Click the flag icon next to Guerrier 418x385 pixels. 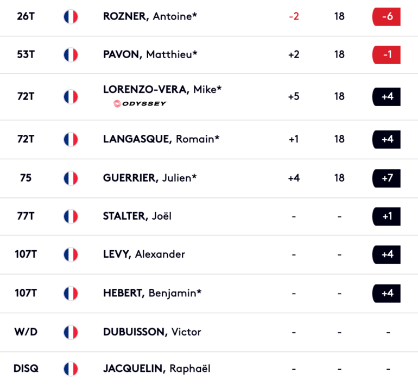pyautogui.click(x=71, y=178)
